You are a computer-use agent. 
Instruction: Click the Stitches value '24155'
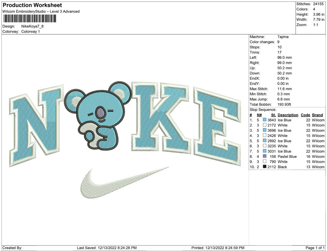pos(318,4)
